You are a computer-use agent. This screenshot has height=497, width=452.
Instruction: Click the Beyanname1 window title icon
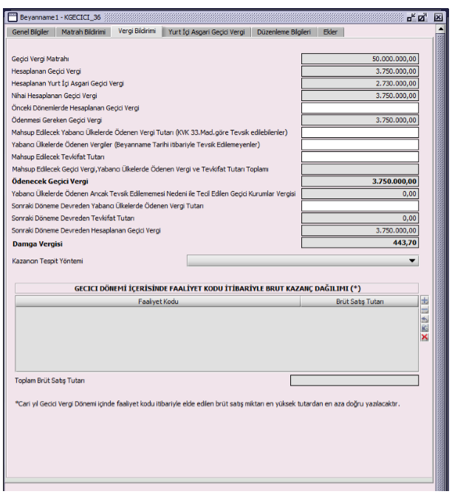click(13, 17)
